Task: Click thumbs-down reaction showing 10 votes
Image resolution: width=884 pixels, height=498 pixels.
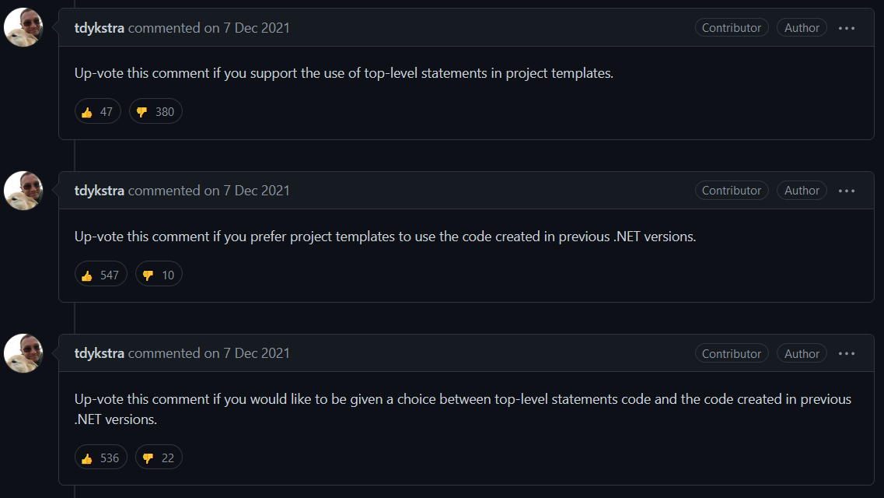Action: (159, 274)
